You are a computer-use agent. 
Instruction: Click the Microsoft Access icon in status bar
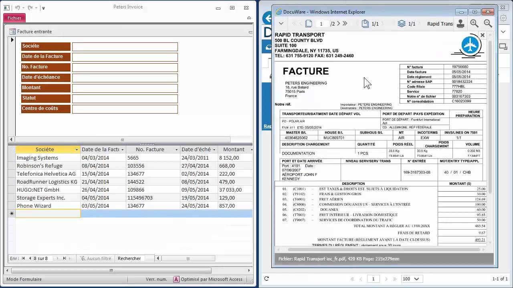pos(176,279)
